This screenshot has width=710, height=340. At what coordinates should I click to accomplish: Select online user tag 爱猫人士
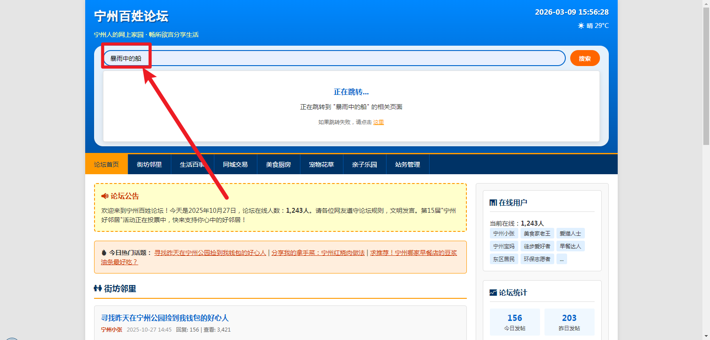point(570,233)
